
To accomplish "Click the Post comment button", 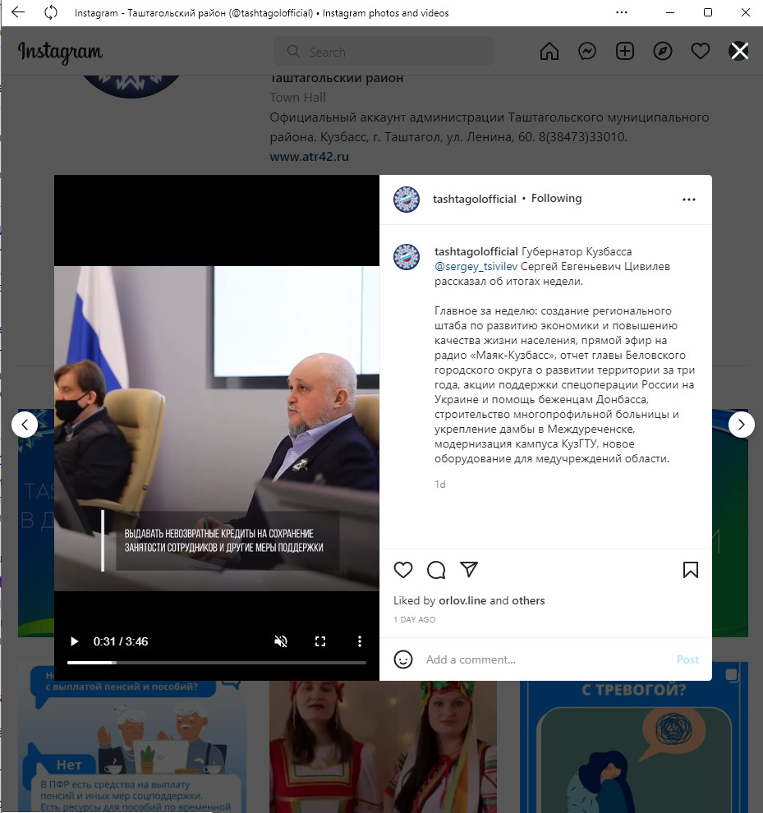I will (x=687, y=659).
